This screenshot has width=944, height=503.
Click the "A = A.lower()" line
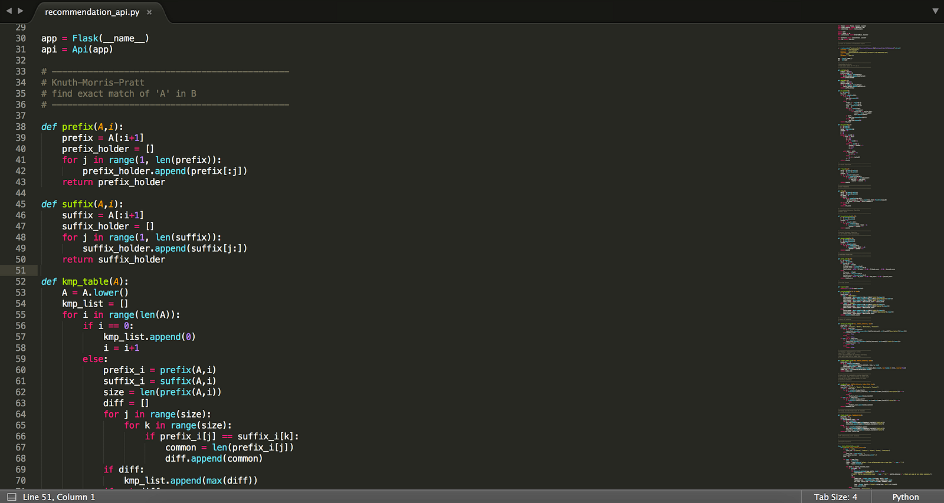[95, 292]
